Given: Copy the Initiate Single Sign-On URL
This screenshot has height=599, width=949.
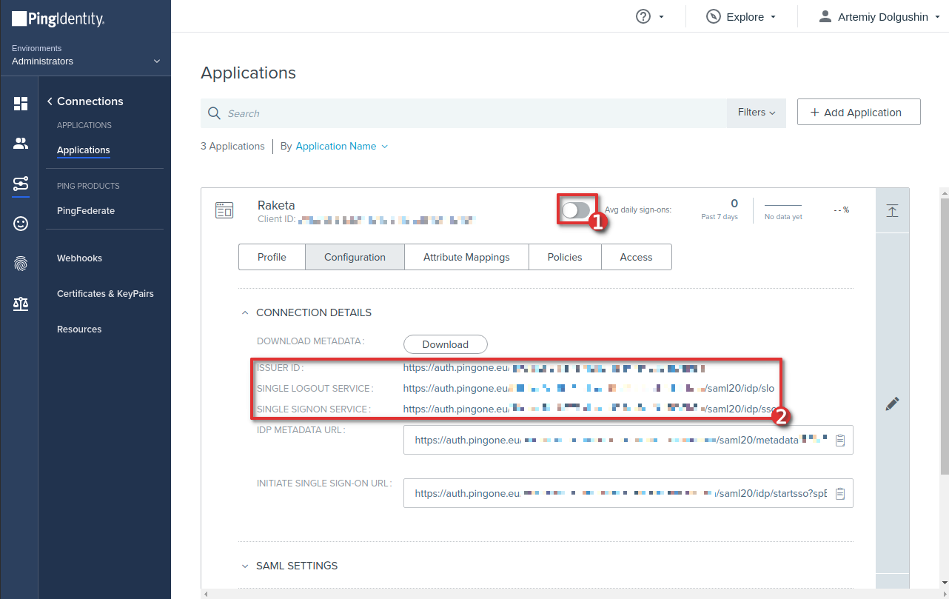Looking at the screenshot, I should 840,493.
